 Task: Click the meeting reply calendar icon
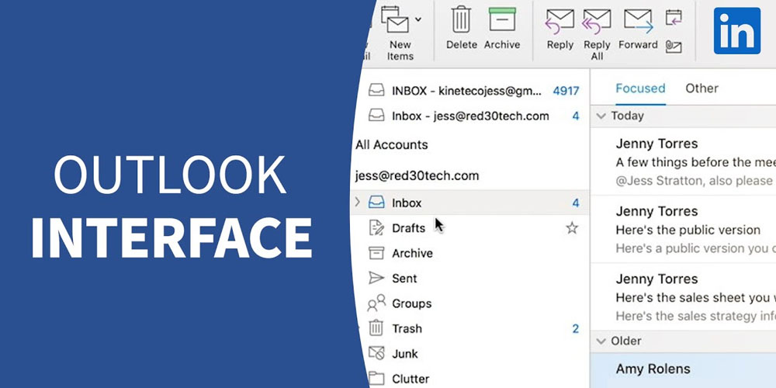[674, 17]
